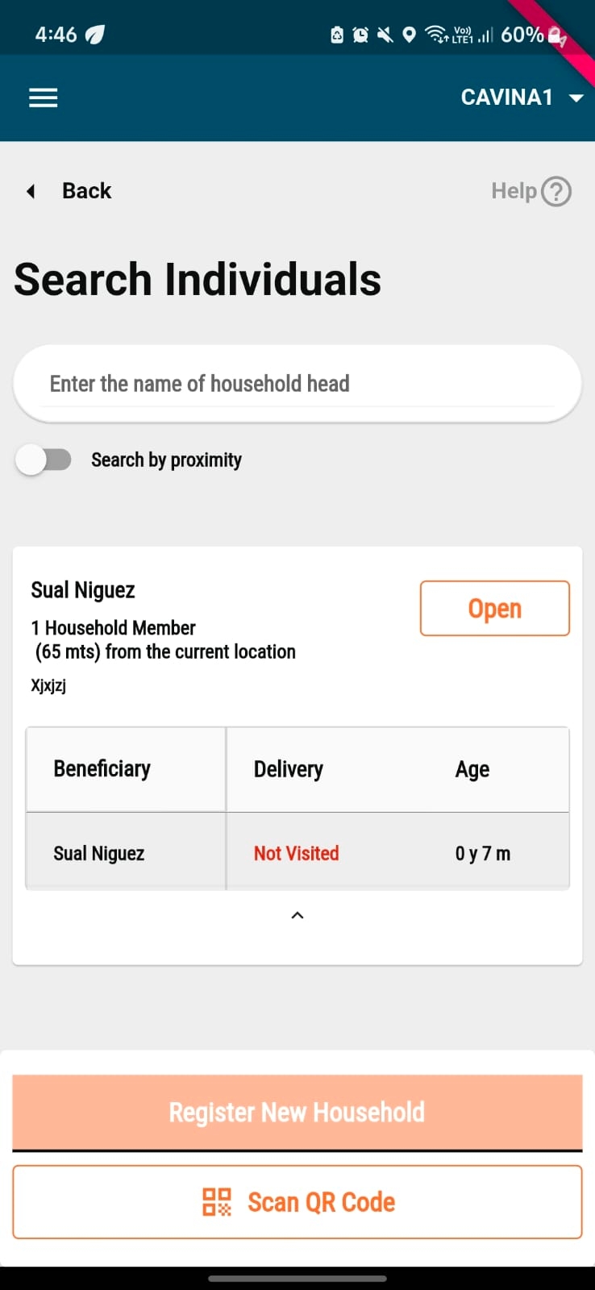Enable Search by proximity toggle
The width and height of the screenshot is (595, 1290).
point(44,460)
